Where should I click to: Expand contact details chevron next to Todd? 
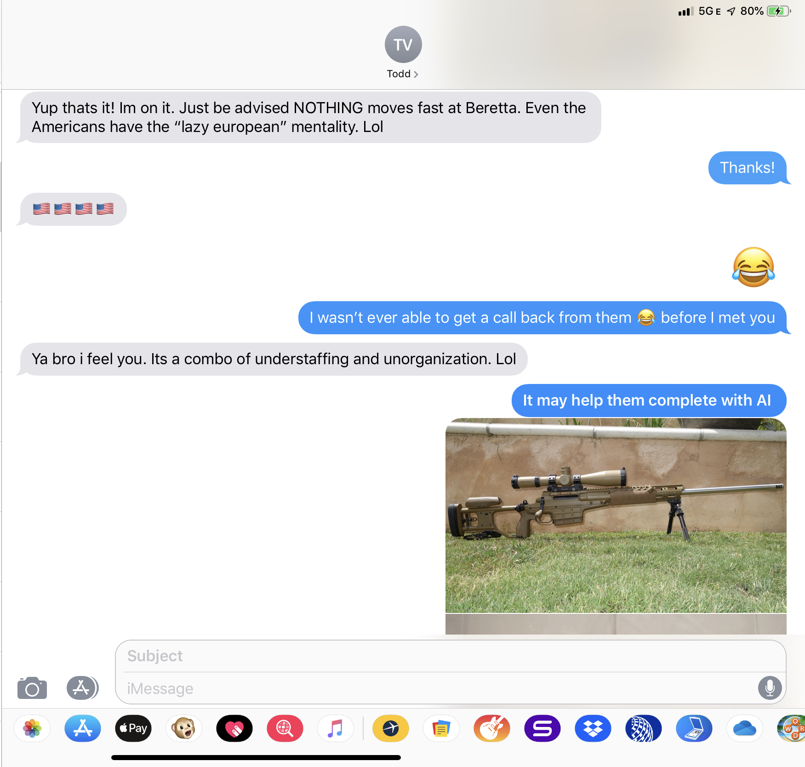click(416, 74)
